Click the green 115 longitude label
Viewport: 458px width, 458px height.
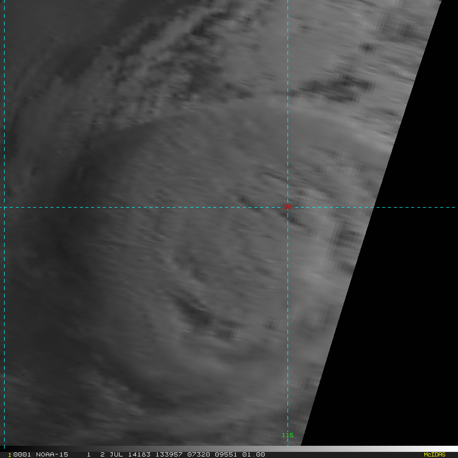(x=288, y=435)
